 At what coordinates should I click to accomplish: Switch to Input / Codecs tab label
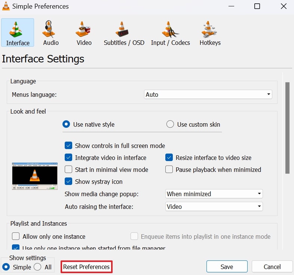point(171,43)
